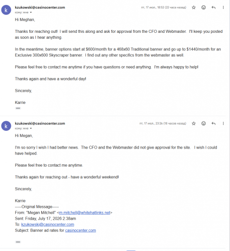Click sender avatar of second email
The image size is (230, 251).
point(6,126)
